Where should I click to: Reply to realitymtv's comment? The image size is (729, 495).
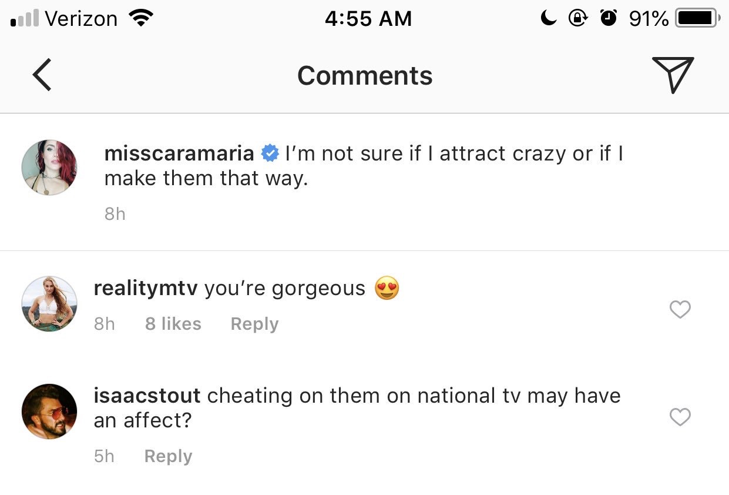(x=254, y=324)
